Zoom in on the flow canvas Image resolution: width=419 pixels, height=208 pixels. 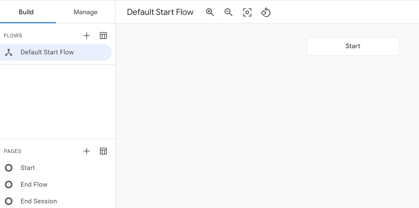click(x=210, y=12)
